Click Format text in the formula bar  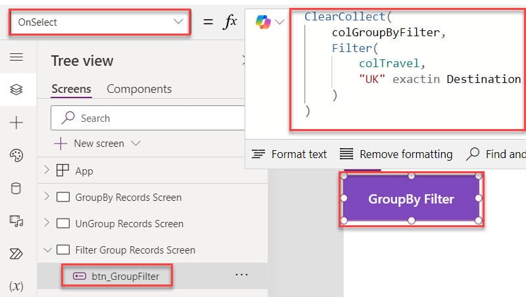[289, 154]
